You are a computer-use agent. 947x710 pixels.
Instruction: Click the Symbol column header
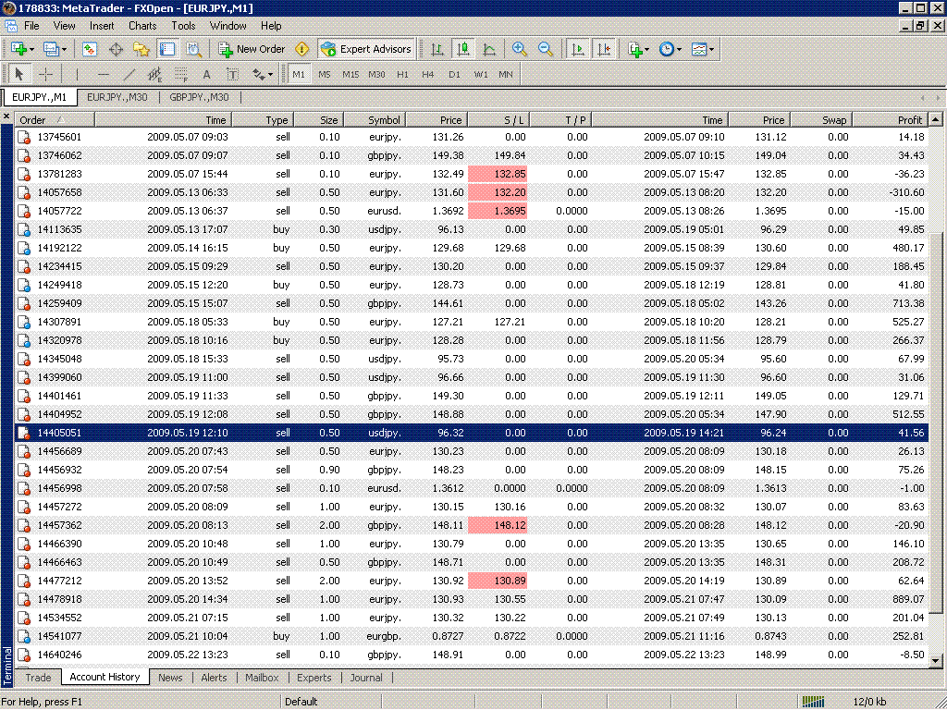pyautogui.click(x=375, y=119)
